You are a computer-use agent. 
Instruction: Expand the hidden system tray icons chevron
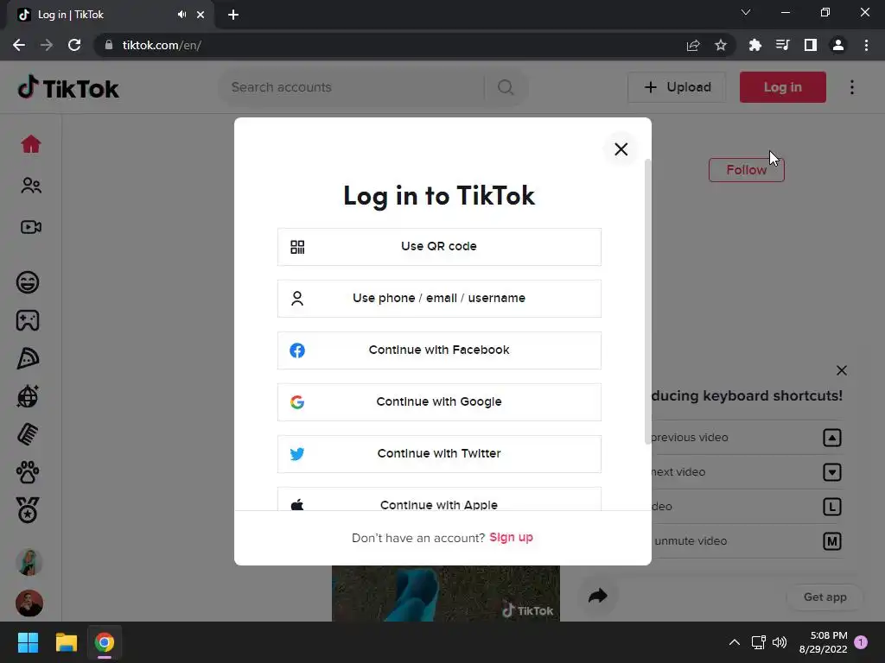coord(735,642)
